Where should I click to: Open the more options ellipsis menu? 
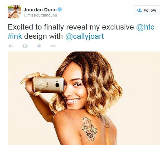(53, 46)
